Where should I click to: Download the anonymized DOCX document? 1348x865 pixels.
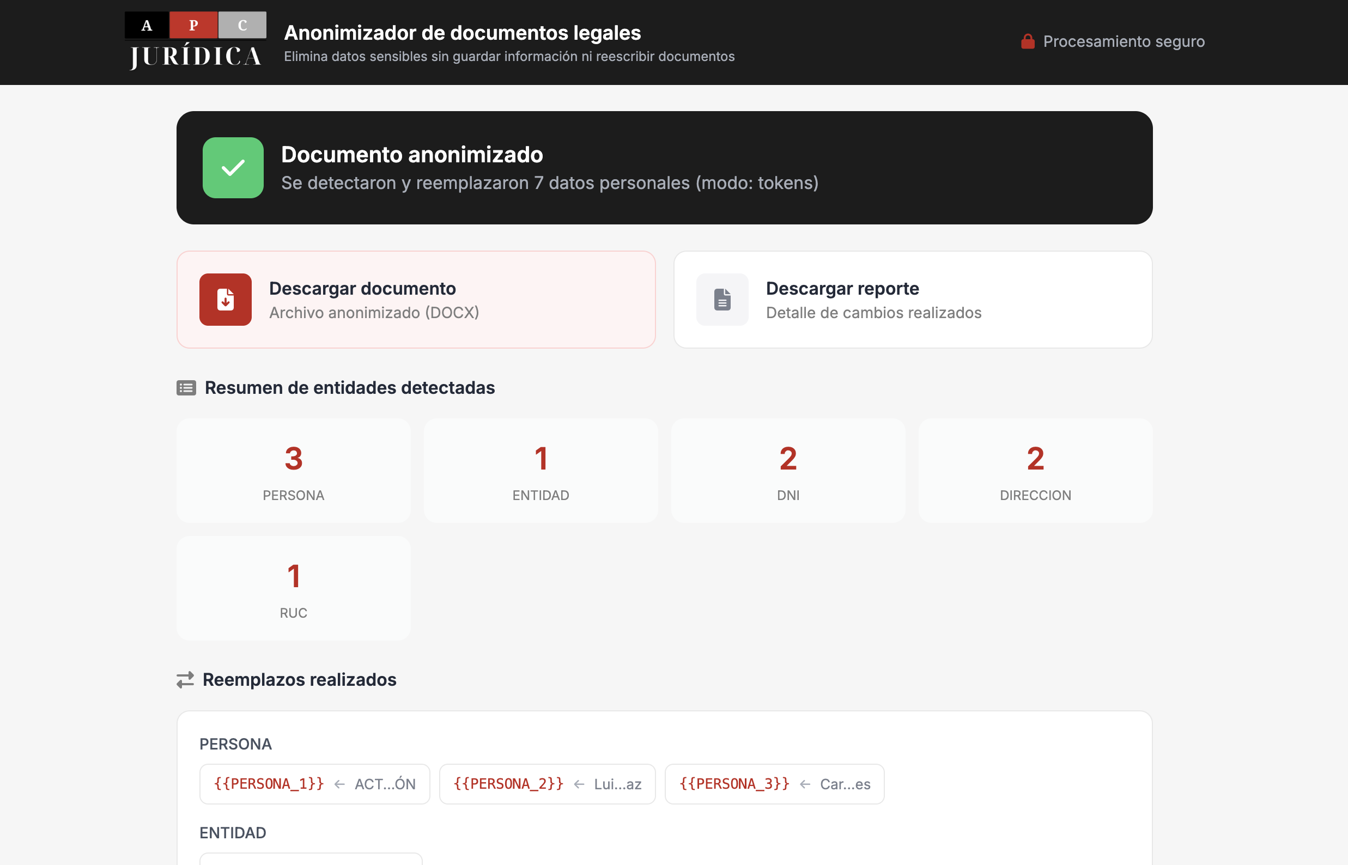click(x=416, y=300)
